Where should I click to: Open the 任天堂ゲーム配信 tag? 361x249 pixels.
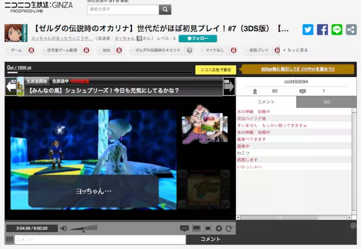(x=62, y=50)
